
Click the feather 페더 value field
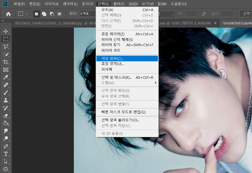pos(88,14)
